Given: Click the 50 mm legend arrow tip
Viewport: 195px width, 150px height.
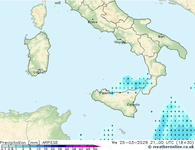Looking at the screenshot, I should click(x=97, y=146).
